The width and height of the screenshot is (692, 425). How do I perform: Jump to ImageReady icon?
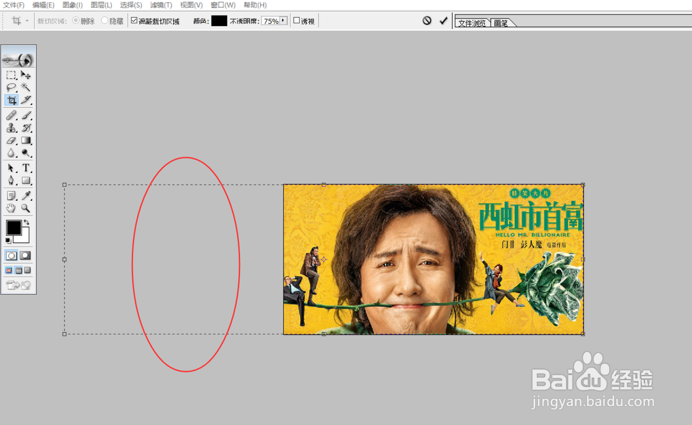pos(18,285)
